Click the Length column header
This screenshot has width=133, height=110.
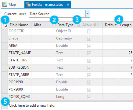126,25
